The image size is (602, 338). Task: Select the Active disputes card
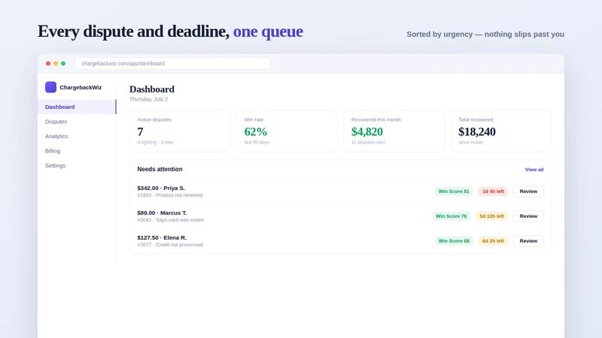tap(180, 131)
